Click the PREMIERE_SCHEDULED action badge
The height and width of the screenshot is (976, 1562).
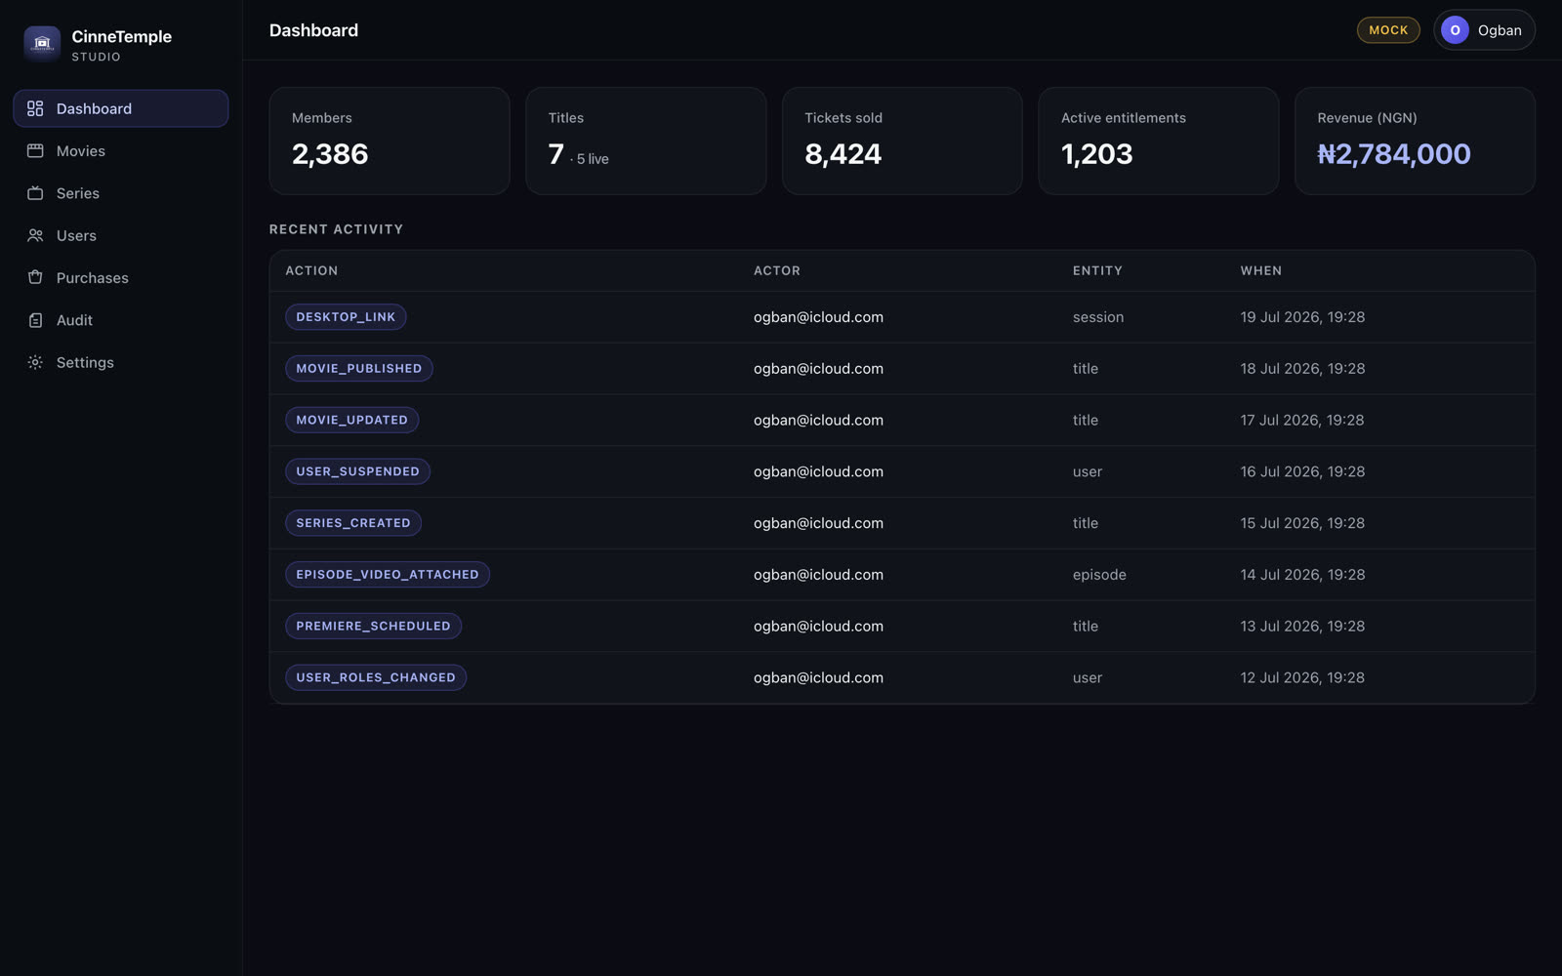coord(373,626)
